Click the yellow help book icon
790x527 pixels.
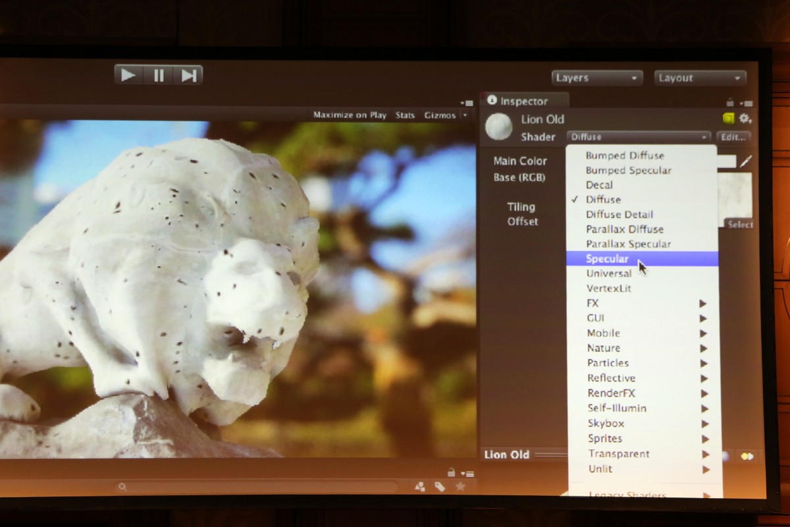(x=728, y=119)
